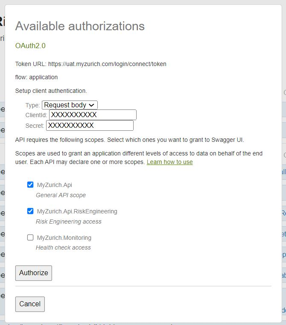Image resolution: width=286 pixels, height=325 pixels.
Task: Click the 'Type:' label beside the dropdown
Action: click(32, 105)
